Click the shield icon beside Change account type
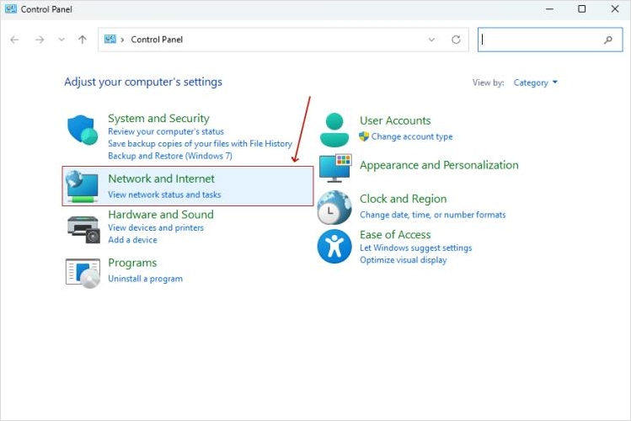The height and width of the screenshot is (421, 631). [364, 136]
